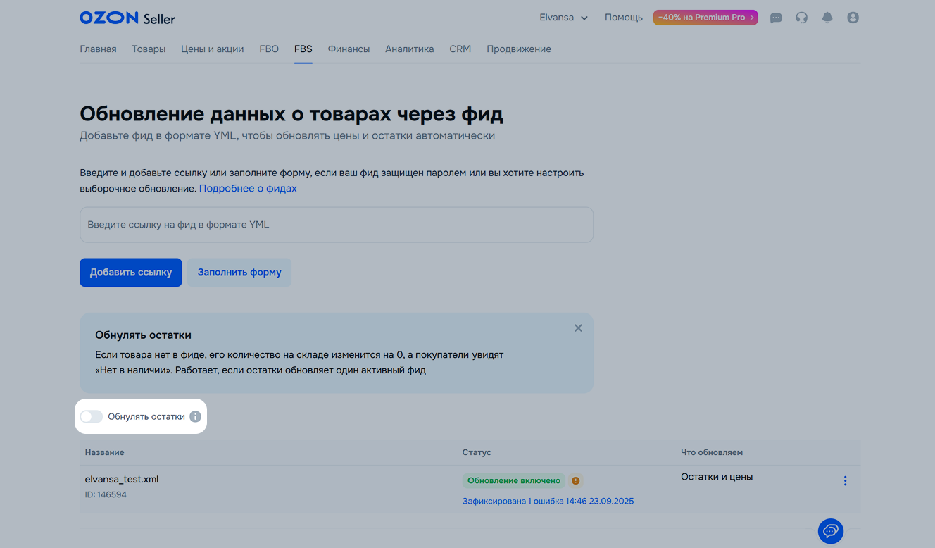Open the Зафиксирована 1 ошибка link
This screenshot has width=935, height=548.
coord(548,502)
